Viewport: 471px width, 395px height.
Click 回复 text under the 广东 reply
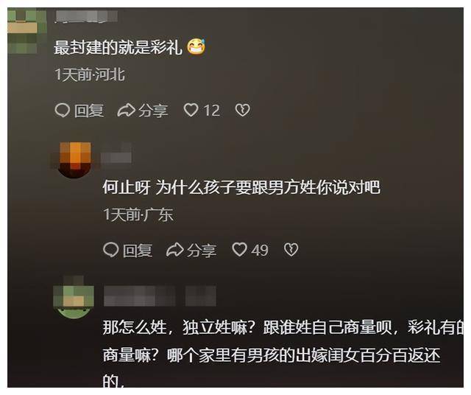138,251
